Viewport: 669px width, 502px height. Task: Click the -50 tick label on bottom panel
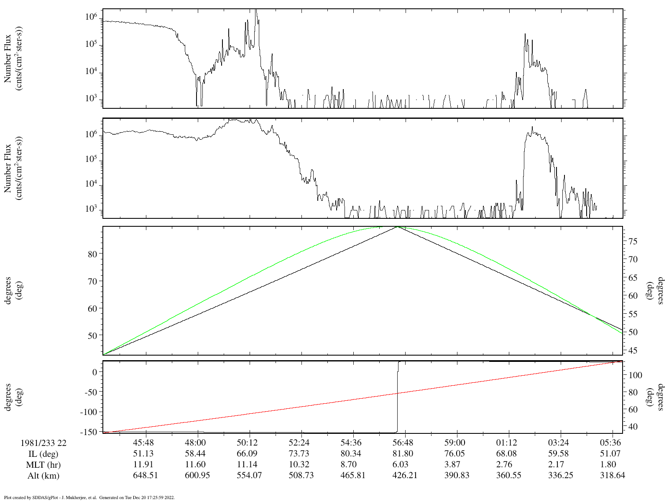[90, 392]
